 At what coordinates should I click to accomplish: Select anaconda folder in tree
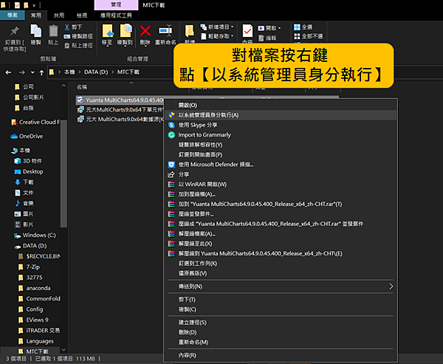pyautogui.click(x=34, y=288)
